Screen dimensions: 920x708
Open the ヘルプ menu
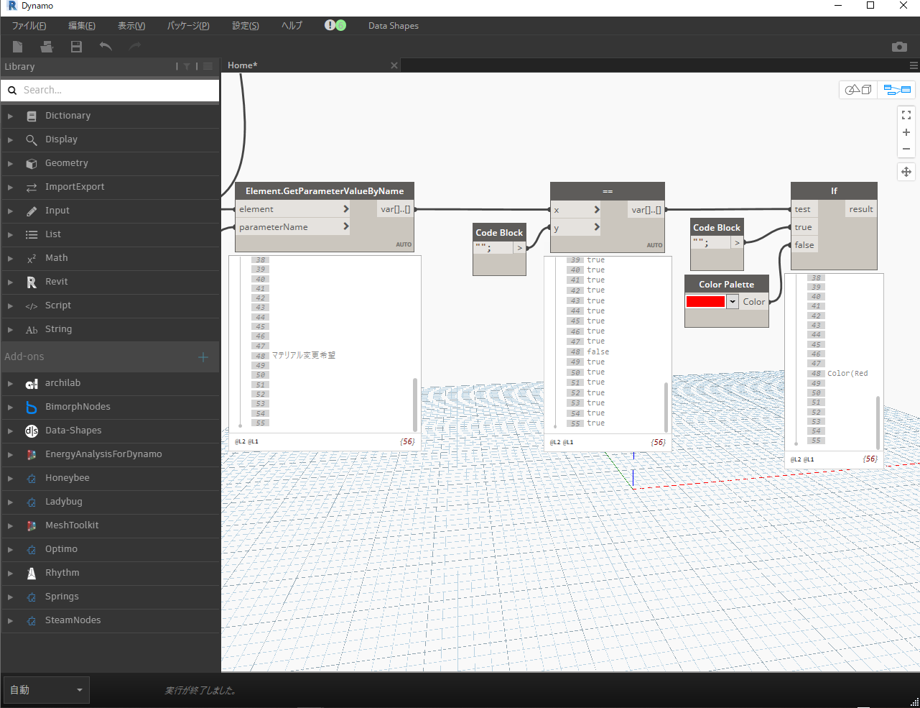292,26
